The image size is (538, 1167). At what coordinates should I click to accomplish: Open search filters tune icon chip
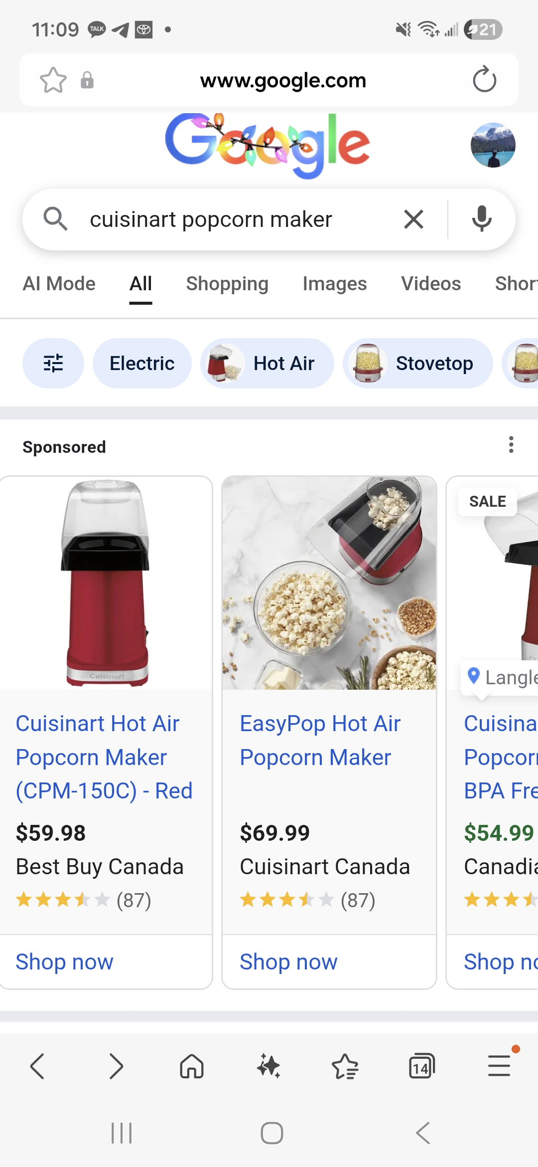click(x=53, y=364)
